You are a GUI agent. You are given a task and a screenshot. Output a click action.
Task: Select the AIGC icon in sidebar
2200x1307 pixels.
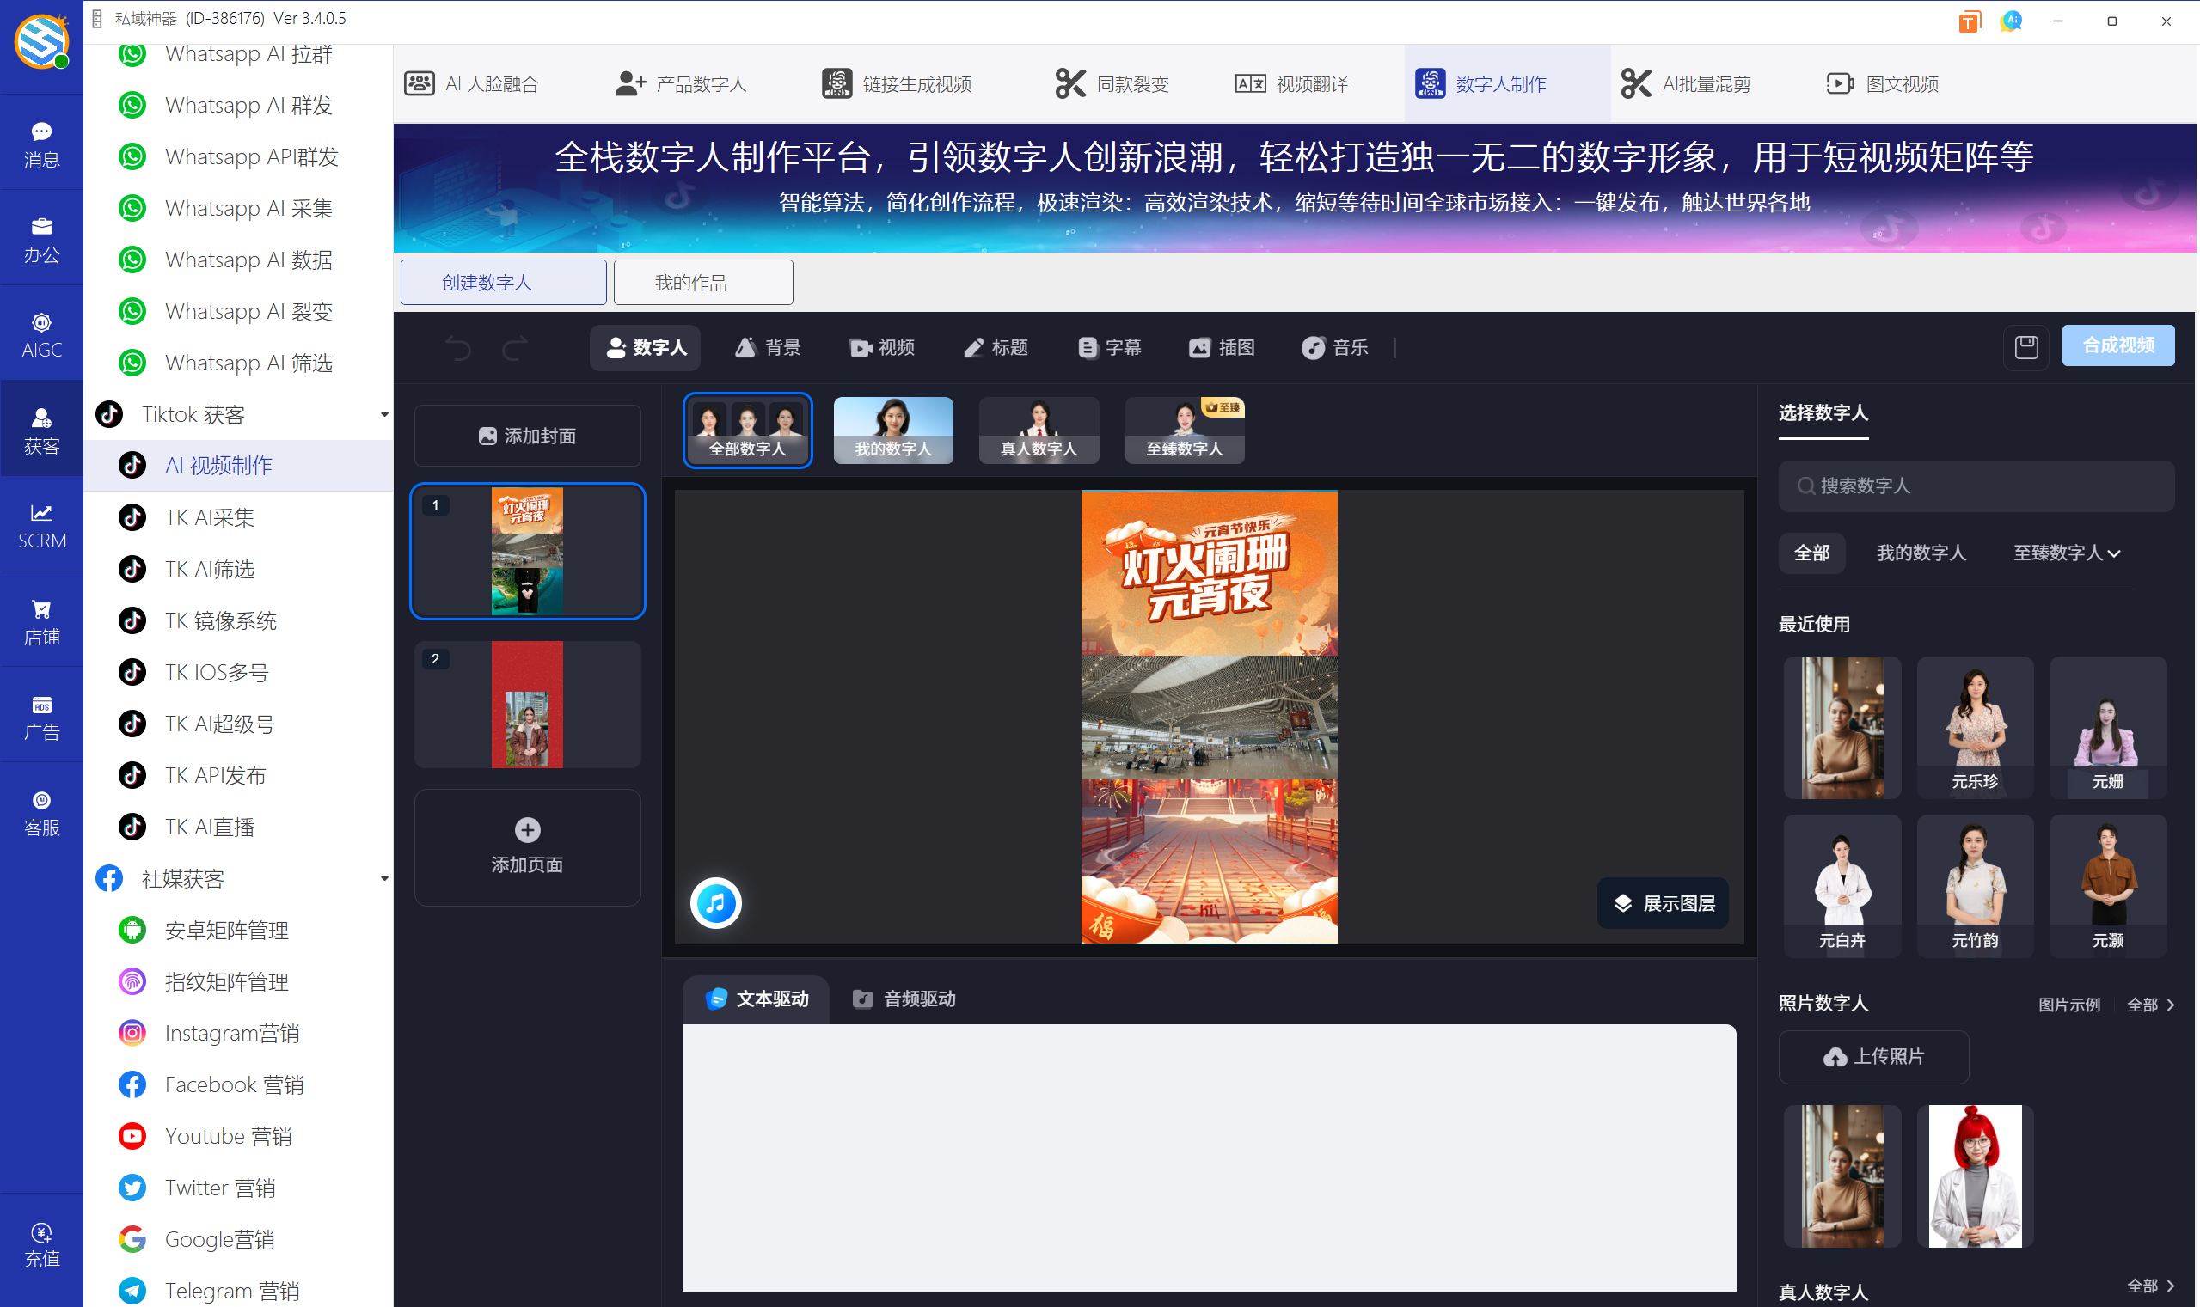pyautogui.click(x=41, y=333)
